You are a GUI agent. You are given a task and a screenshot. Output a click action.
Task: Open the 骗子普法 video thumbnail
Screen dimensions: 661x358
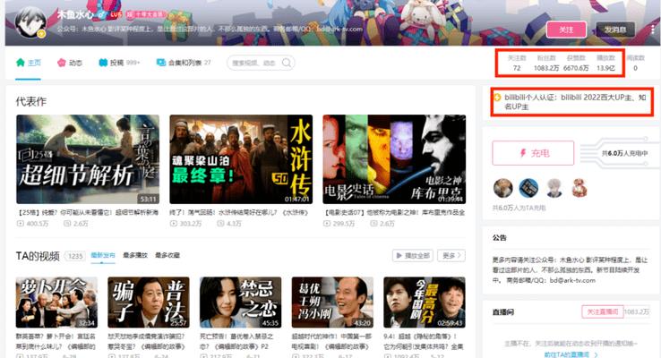pos(149,302)
